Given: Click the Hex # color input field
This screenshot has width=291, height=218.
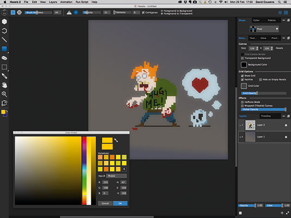Looking at the screenshot, I should tap(116, 176).
